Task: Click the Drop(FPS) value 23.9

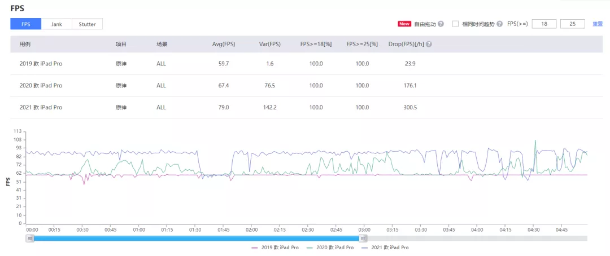Action: [x=410, y=64]
